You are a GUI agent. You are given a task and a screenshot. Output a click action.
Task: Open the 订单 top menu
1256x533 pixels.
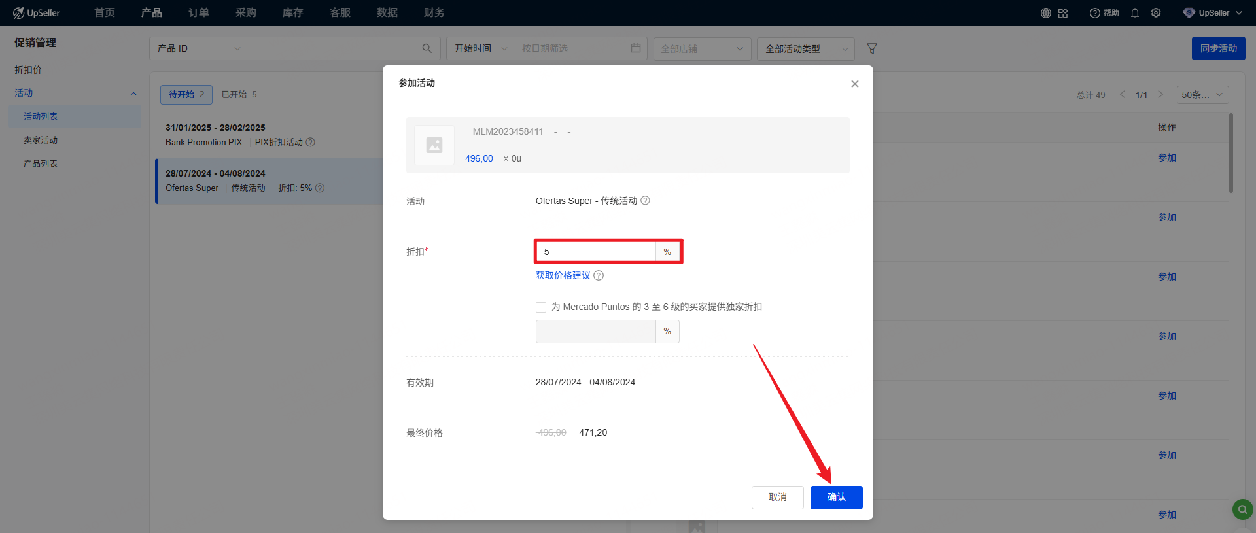(x=199, y=13)
